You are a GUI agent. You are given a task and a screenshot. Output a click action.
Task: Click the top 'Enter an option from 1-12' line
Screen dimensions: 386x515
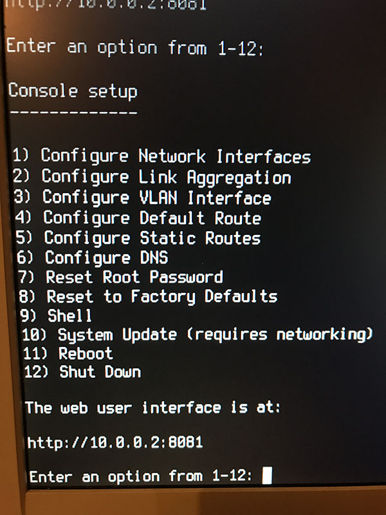coord(134,46)
